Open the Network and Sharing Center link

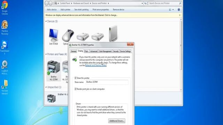96,65
